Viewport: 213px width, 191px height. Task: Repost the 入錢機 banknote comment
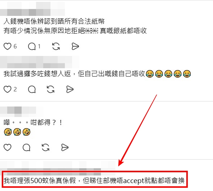[x=56, y=46]
